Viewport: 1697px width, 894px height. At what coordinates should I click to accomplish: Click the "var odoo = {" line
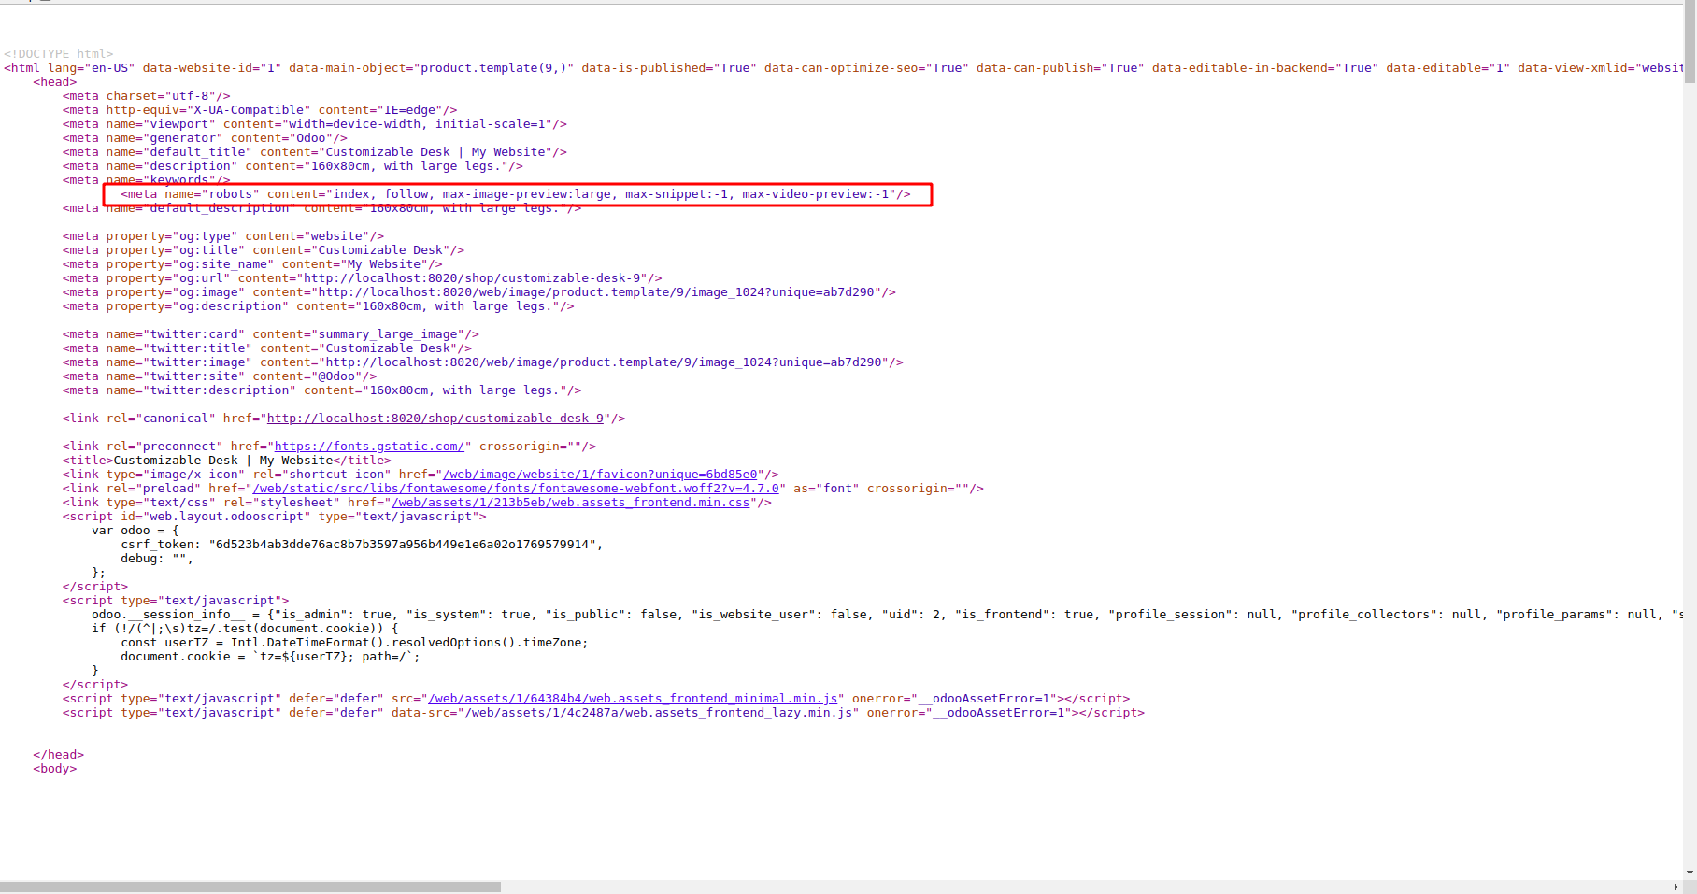click(x=135, y=531)
